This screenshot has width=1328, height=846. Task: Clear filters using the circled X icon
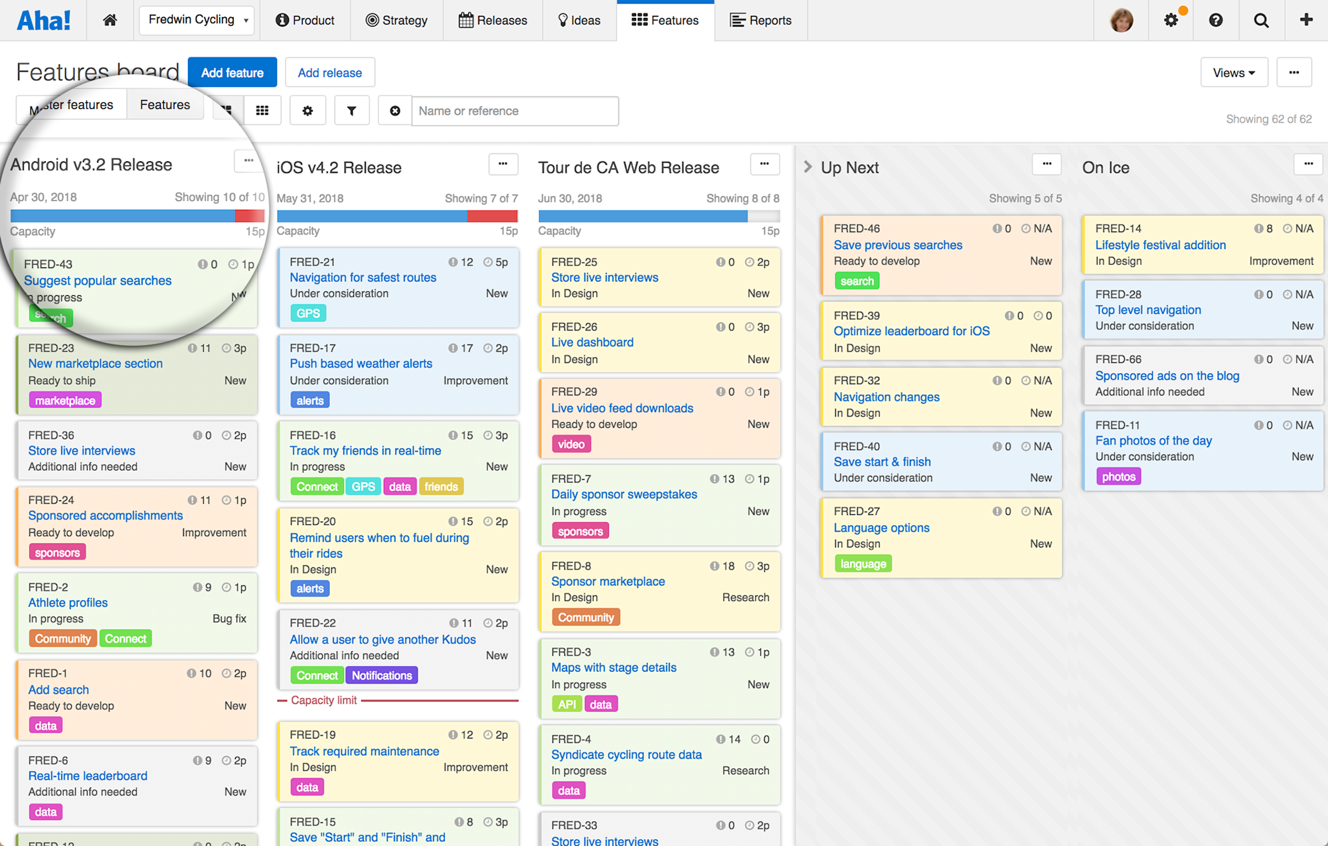click(x=395, y=110)
